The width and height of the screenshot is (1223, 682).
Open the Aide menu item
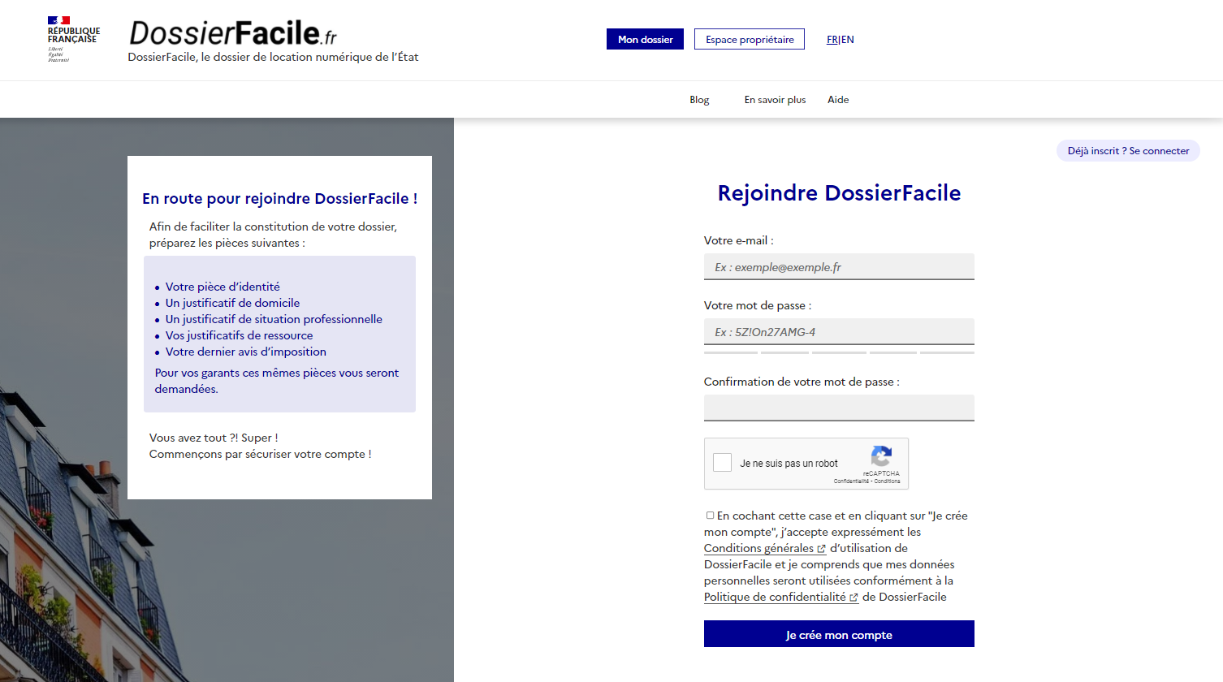[838, 100]
